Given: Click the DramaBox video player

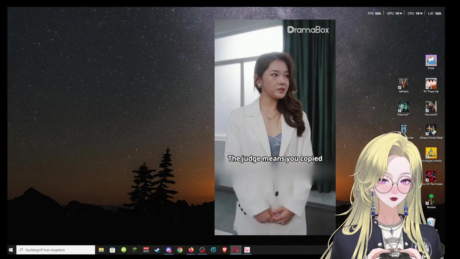Looking at the screenshot, I should coord(275,127).
